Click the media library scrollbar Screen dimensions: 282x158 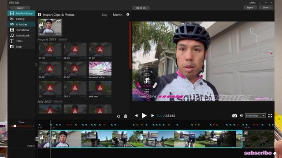pyautogui.click(x=130, y=45)
